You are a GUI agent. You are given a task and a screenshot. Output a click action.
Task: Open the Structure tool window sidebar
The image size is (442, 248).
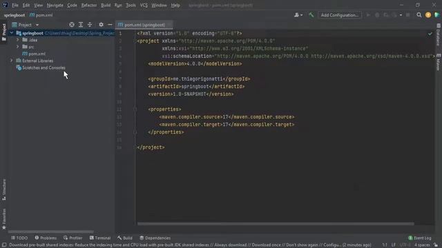click(4, 189)
